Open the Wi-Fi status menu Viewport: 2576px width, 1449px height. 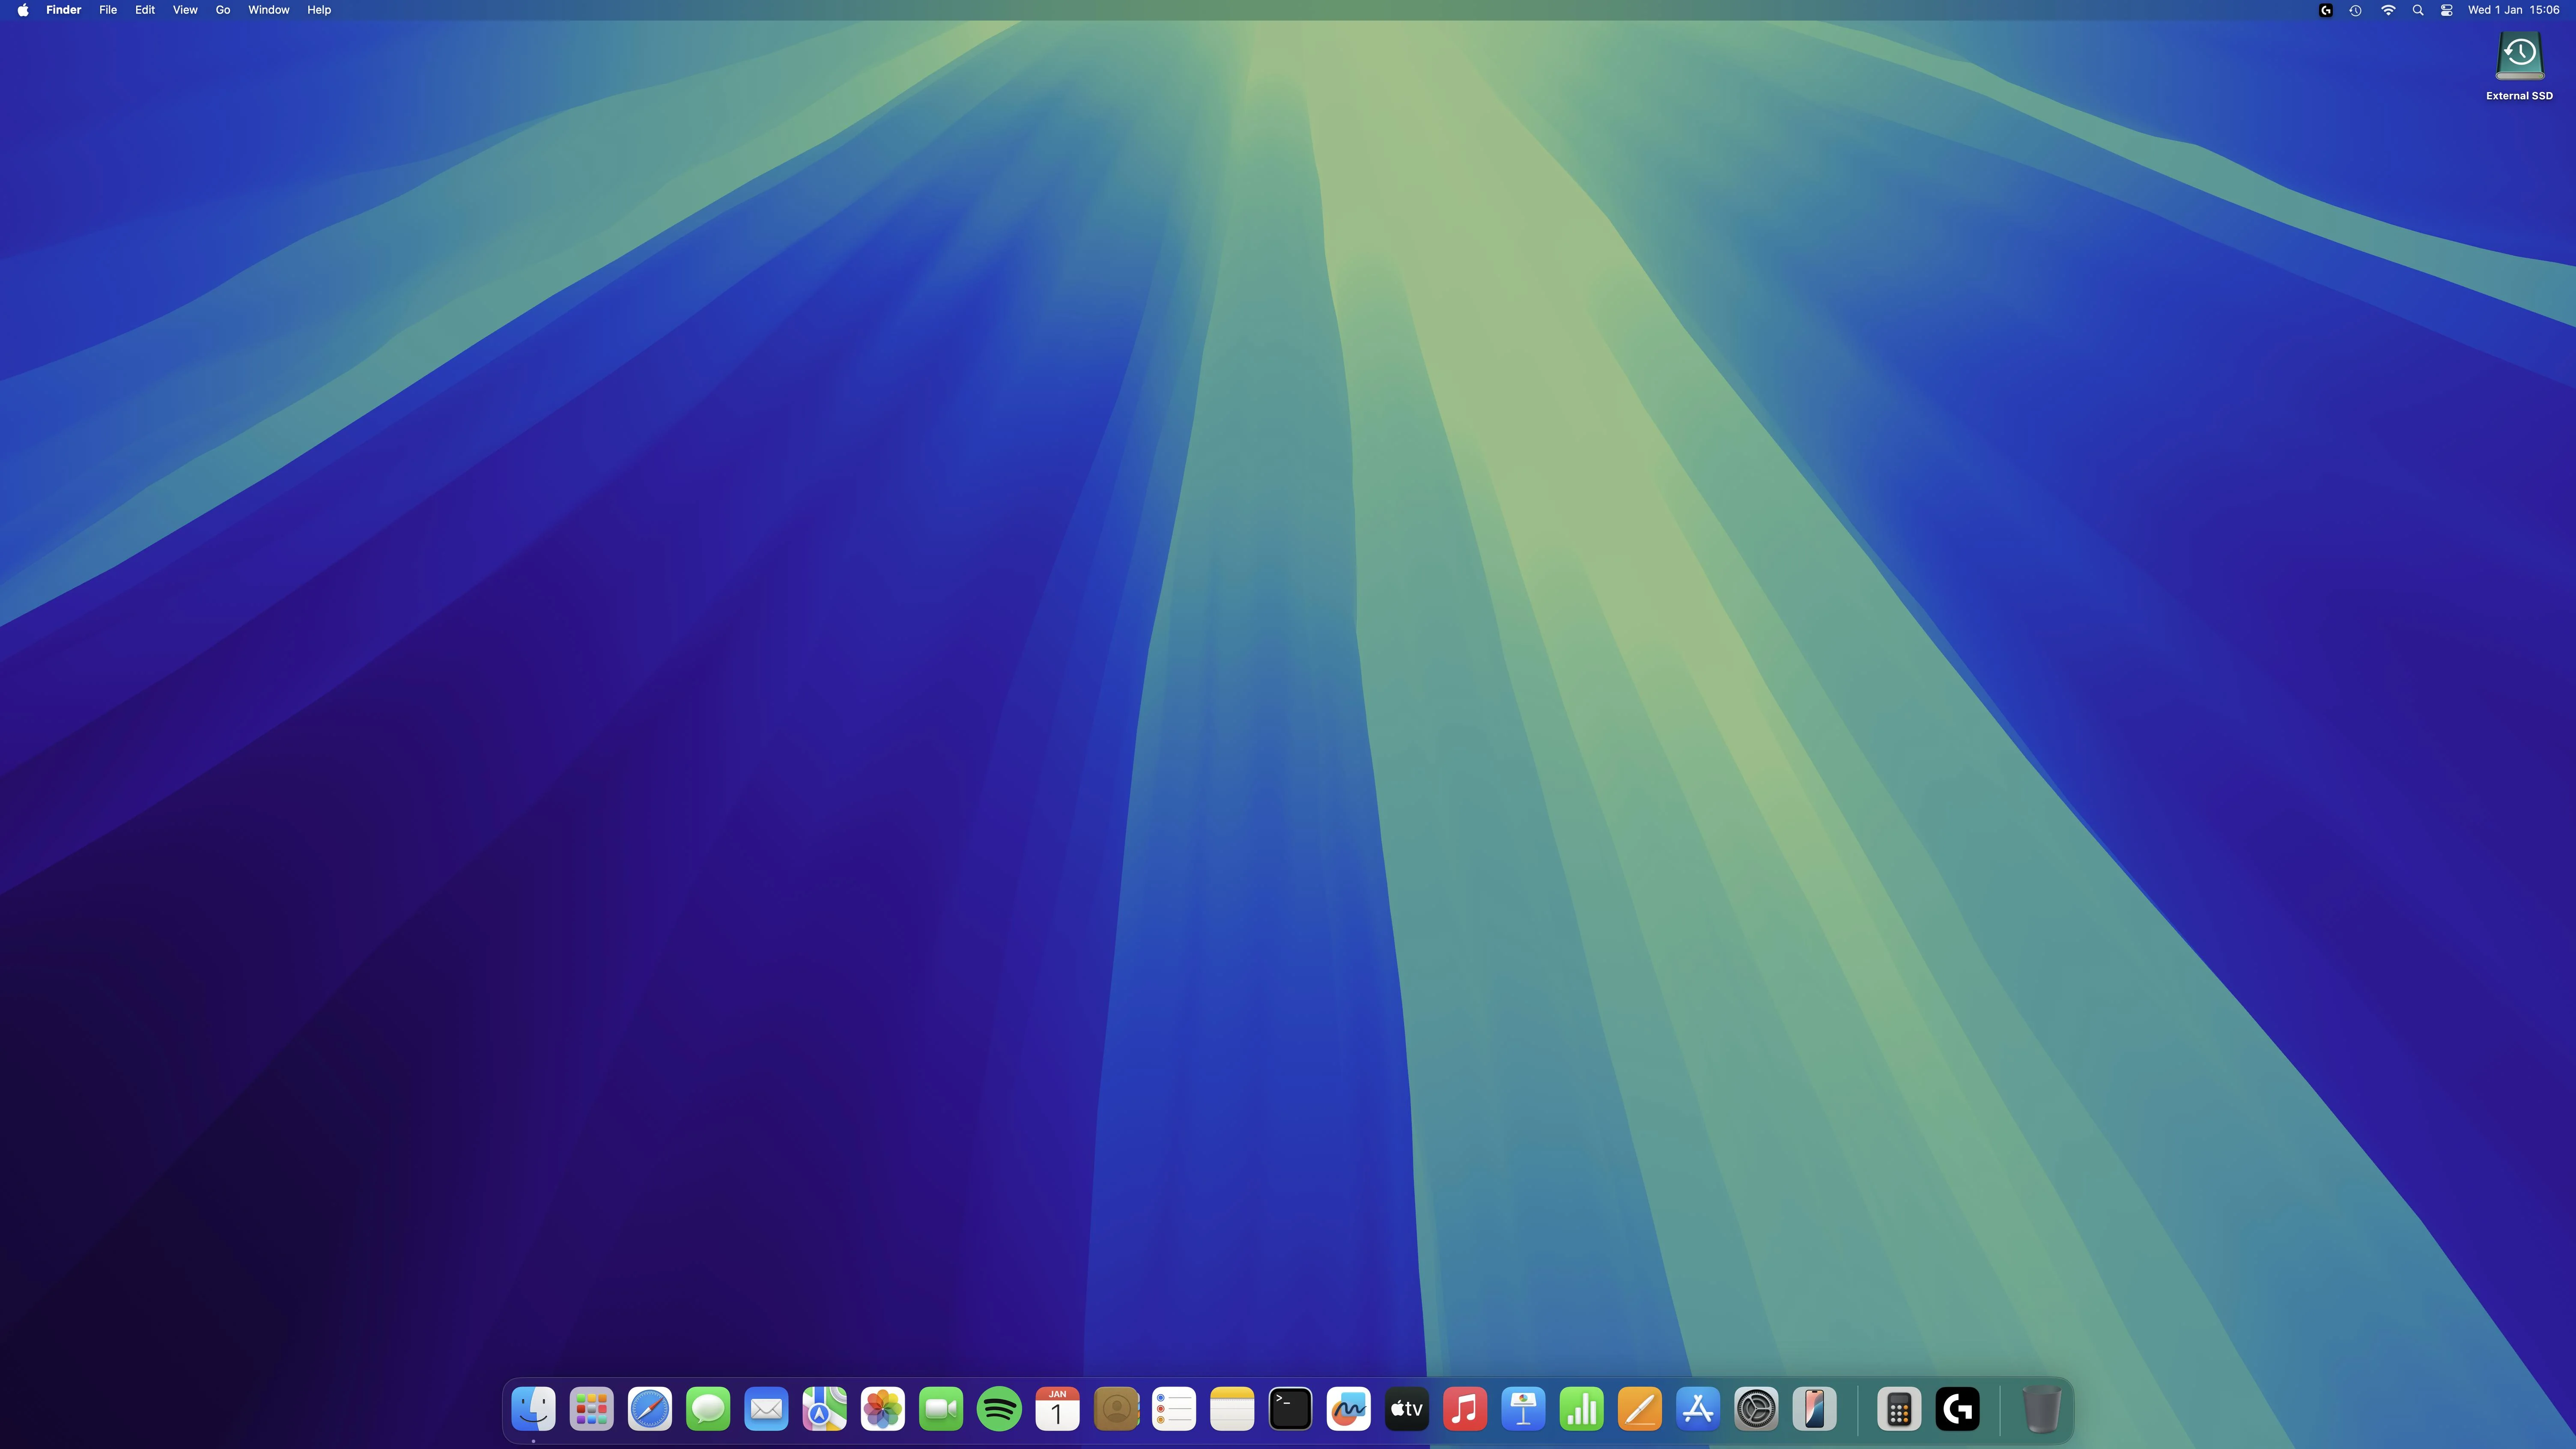pyautogui.click(x=2388, y=10)
